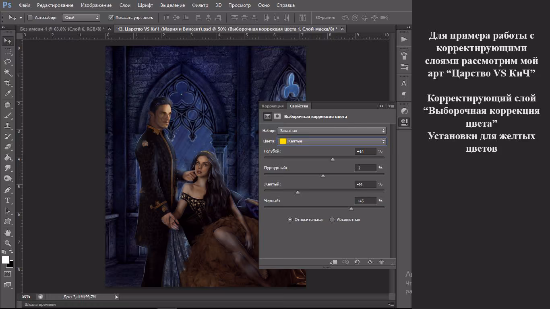Click the layer mask icon in Properties
Viewport: 550px width, 309px height.
tap(277, 116)
